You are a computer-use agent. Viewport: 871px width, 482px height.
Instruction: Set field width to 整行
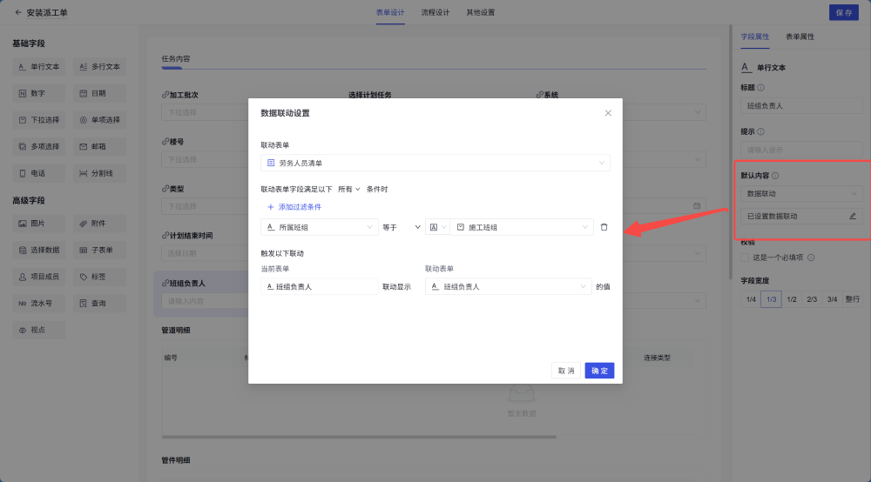[x=852, y=299]
